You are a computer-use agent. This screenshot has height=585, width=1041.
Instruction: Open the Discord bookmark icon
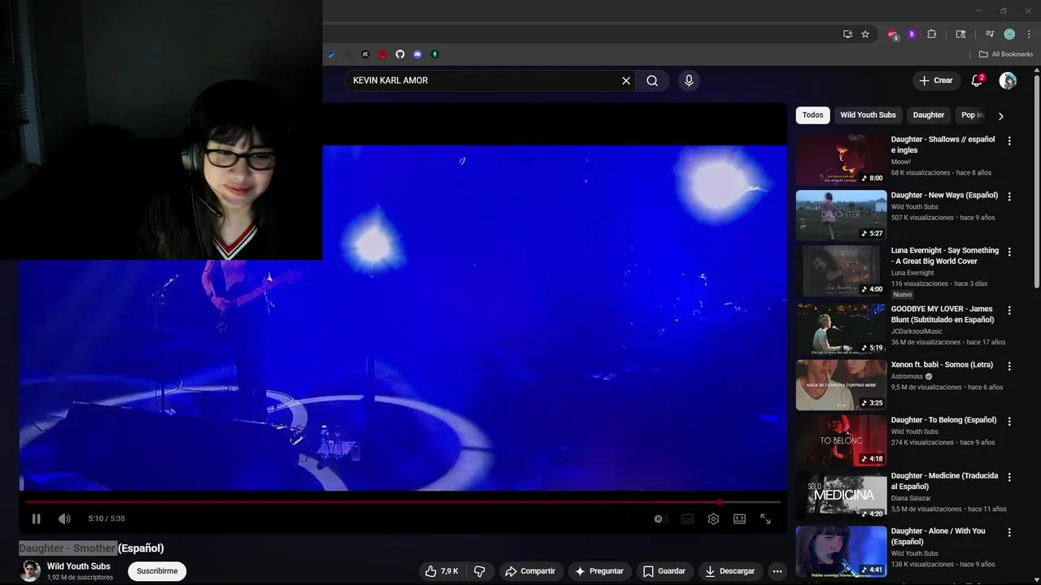point(417,54)
